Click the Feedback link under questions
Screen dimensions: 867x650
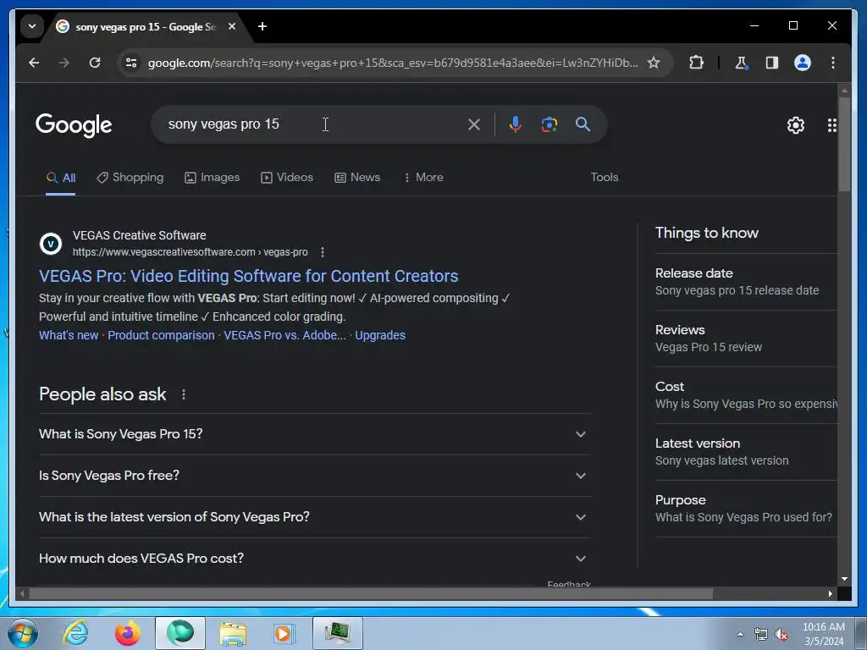pyautogui.click(x=569, y=584)
